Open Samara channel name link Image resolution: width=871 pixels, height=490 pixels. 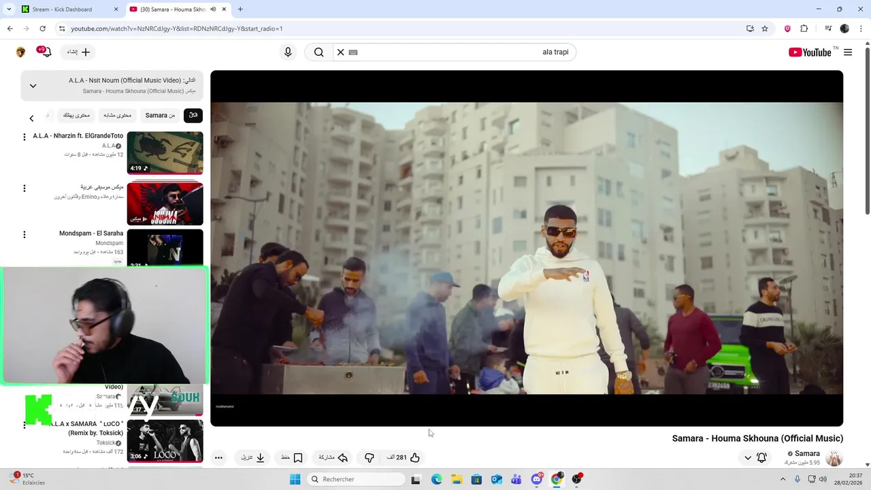807,453
